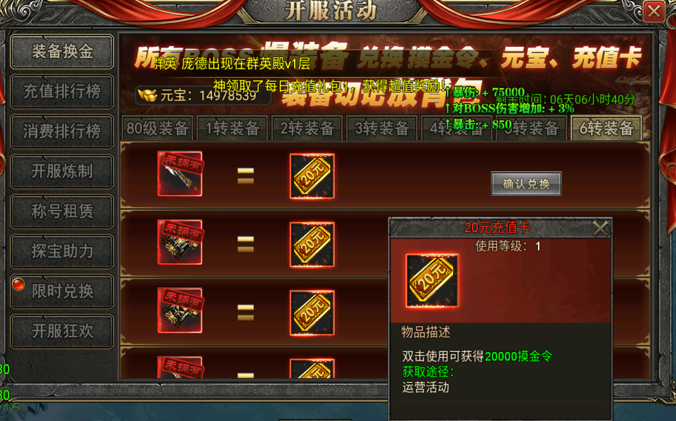Viewport: 676px width, 421px height.
Task: Click the large 20元充值卡 icon in tooltip
Action: (432, 281)
